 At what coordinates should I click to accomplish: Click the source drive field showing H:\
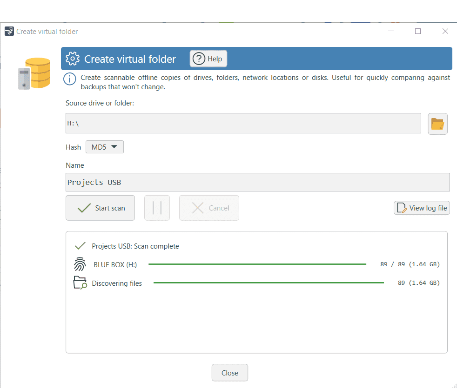tap(243, 123)
